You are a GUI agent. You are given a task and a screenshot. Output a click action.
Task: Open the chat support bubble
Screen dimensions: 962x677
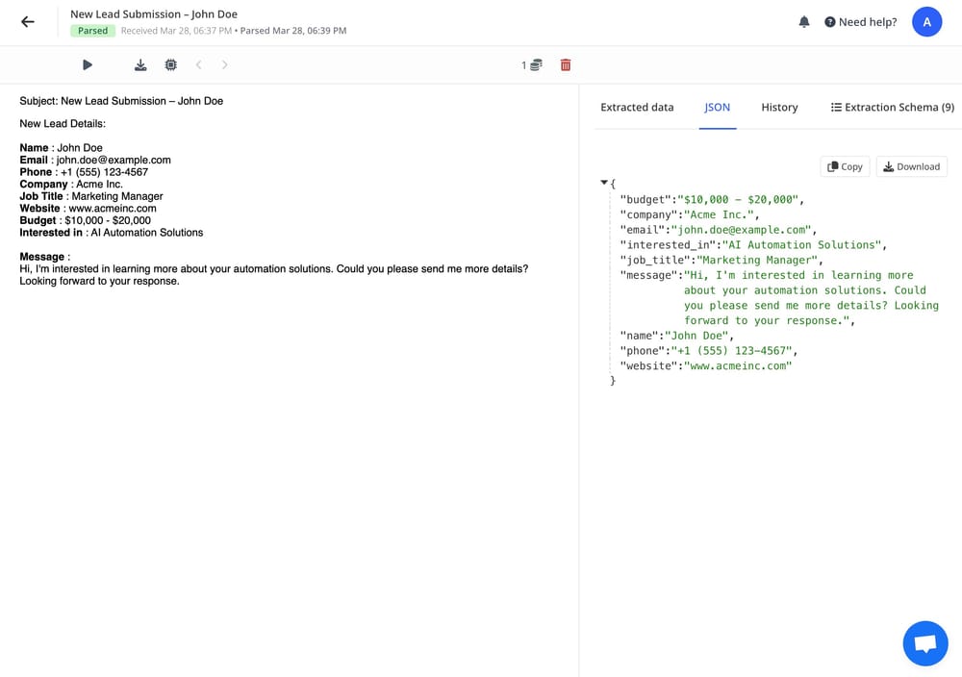click(924, 642)
